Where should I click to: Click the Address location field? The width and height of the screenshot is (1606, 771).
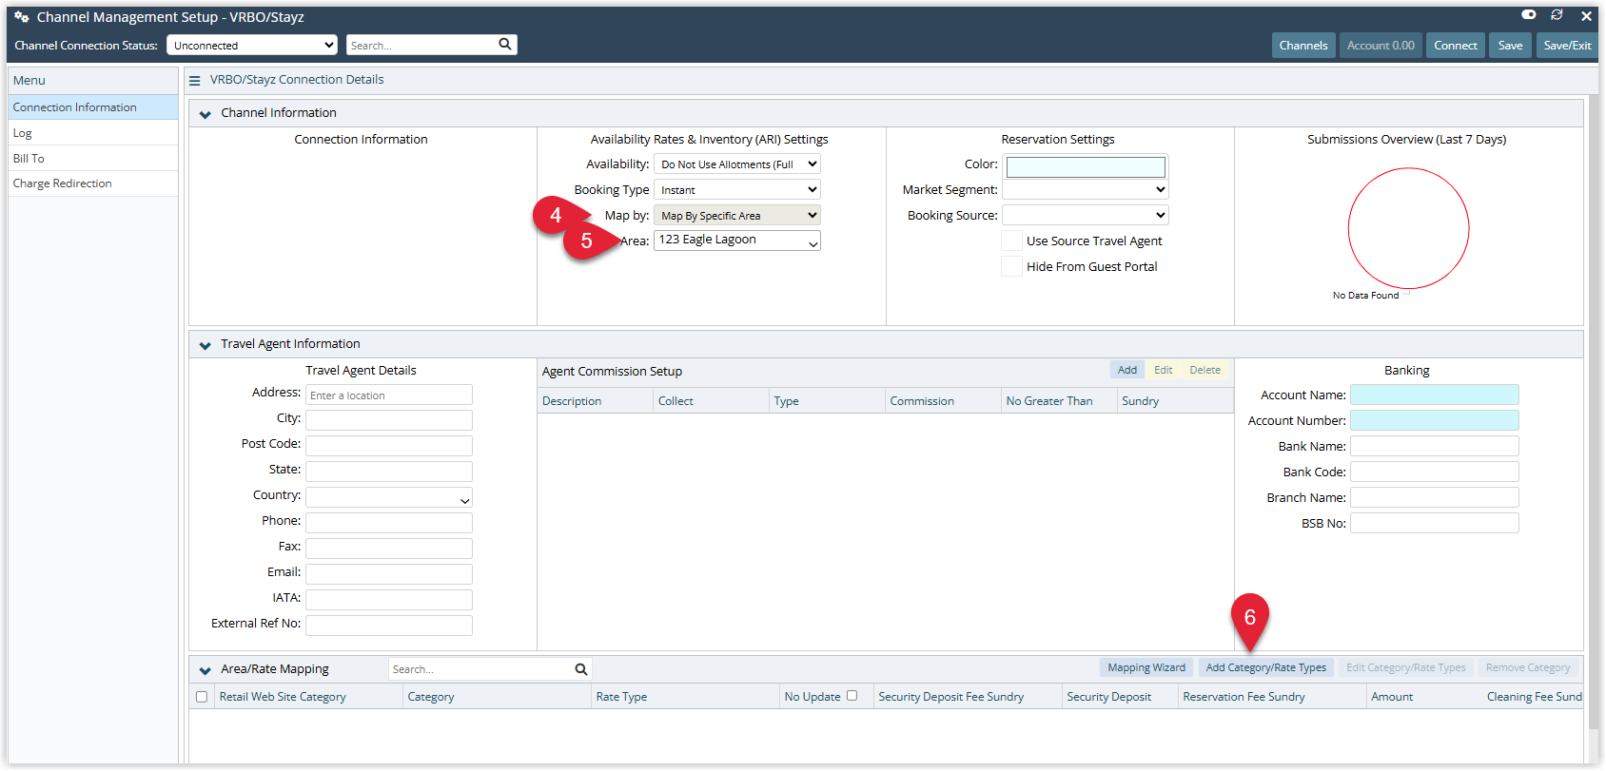pyautogui.click(x=389, y=395)
